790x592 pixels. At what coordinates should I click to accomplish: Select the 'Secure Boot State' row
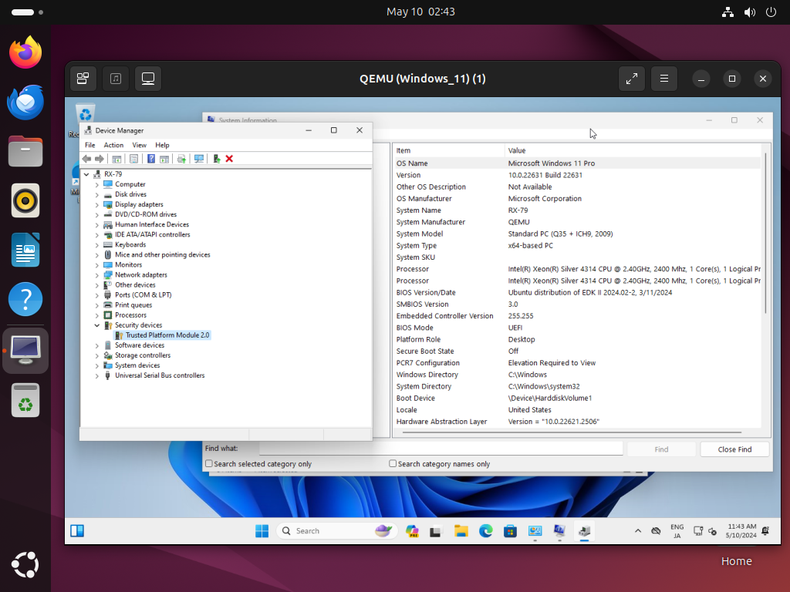tap(577, 351)
